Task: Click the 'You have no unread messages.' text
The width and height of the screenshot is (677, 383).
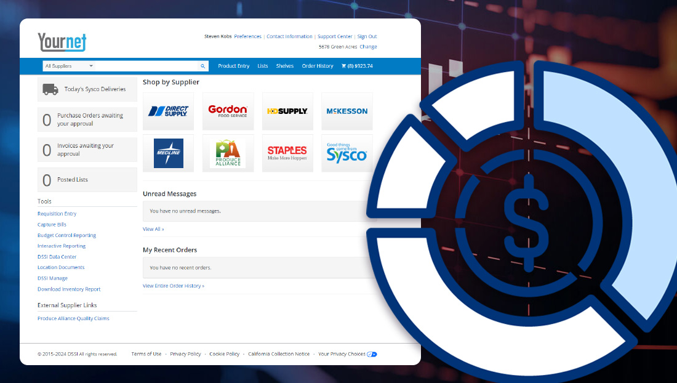Action: [185, 211]
